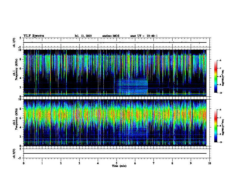The image size is (236, 183).
Task: Click the "Time (min)" axis label
Action: pyautogui.click(x=119, y=166)
